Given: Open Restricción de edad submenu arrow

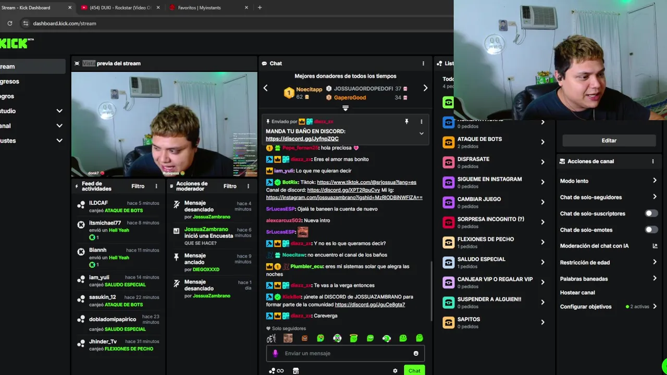Looking at the screenshot, I should (654, 262).
